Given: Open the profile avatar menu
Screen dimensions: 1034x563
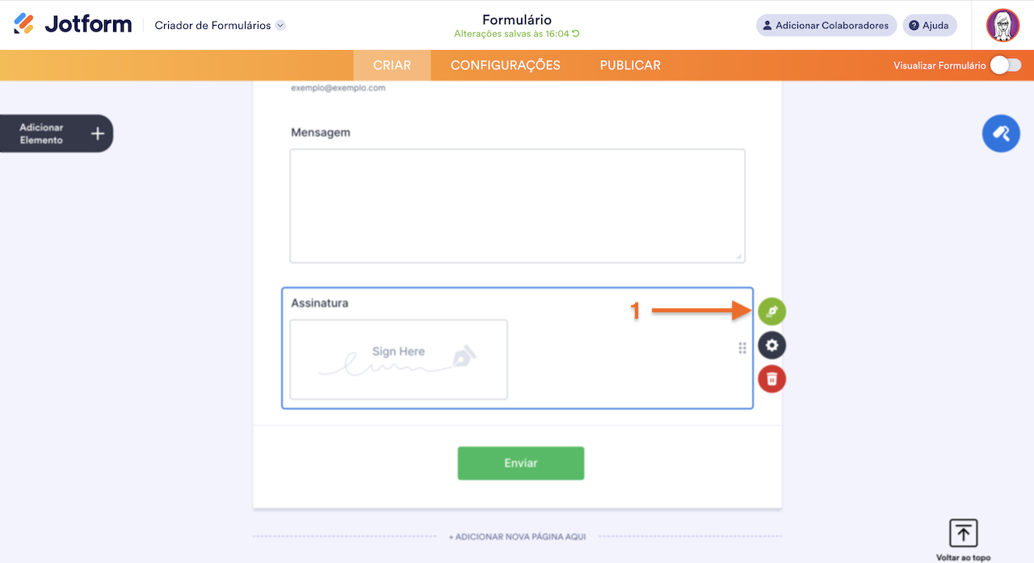Looking at the screenshot, I should [1002, 24].
